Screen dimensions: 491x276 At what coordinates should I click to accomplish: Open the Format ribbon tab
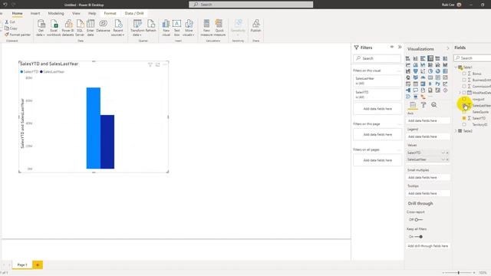(110, 14)
